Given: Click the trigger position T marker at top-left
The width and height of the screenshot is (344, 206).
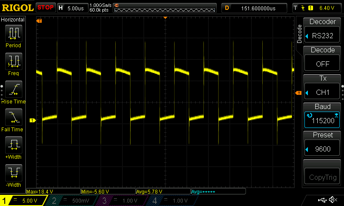Looking at the screenshot, I should [x=39, y=21].
